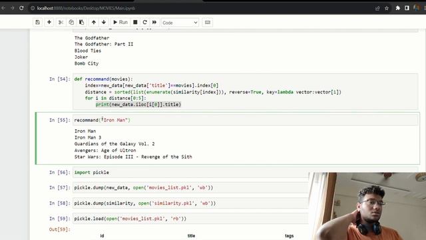The width and height of the screenshot is (426, 240).
Task: Click output line 'Bomb City'
Action: 87,63
